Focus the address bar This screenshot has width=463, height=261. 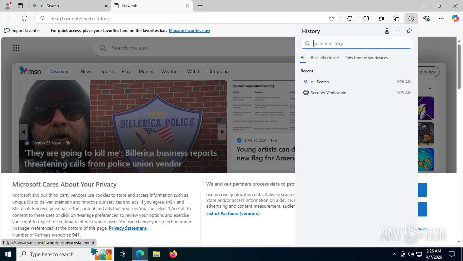coord(187,18)
